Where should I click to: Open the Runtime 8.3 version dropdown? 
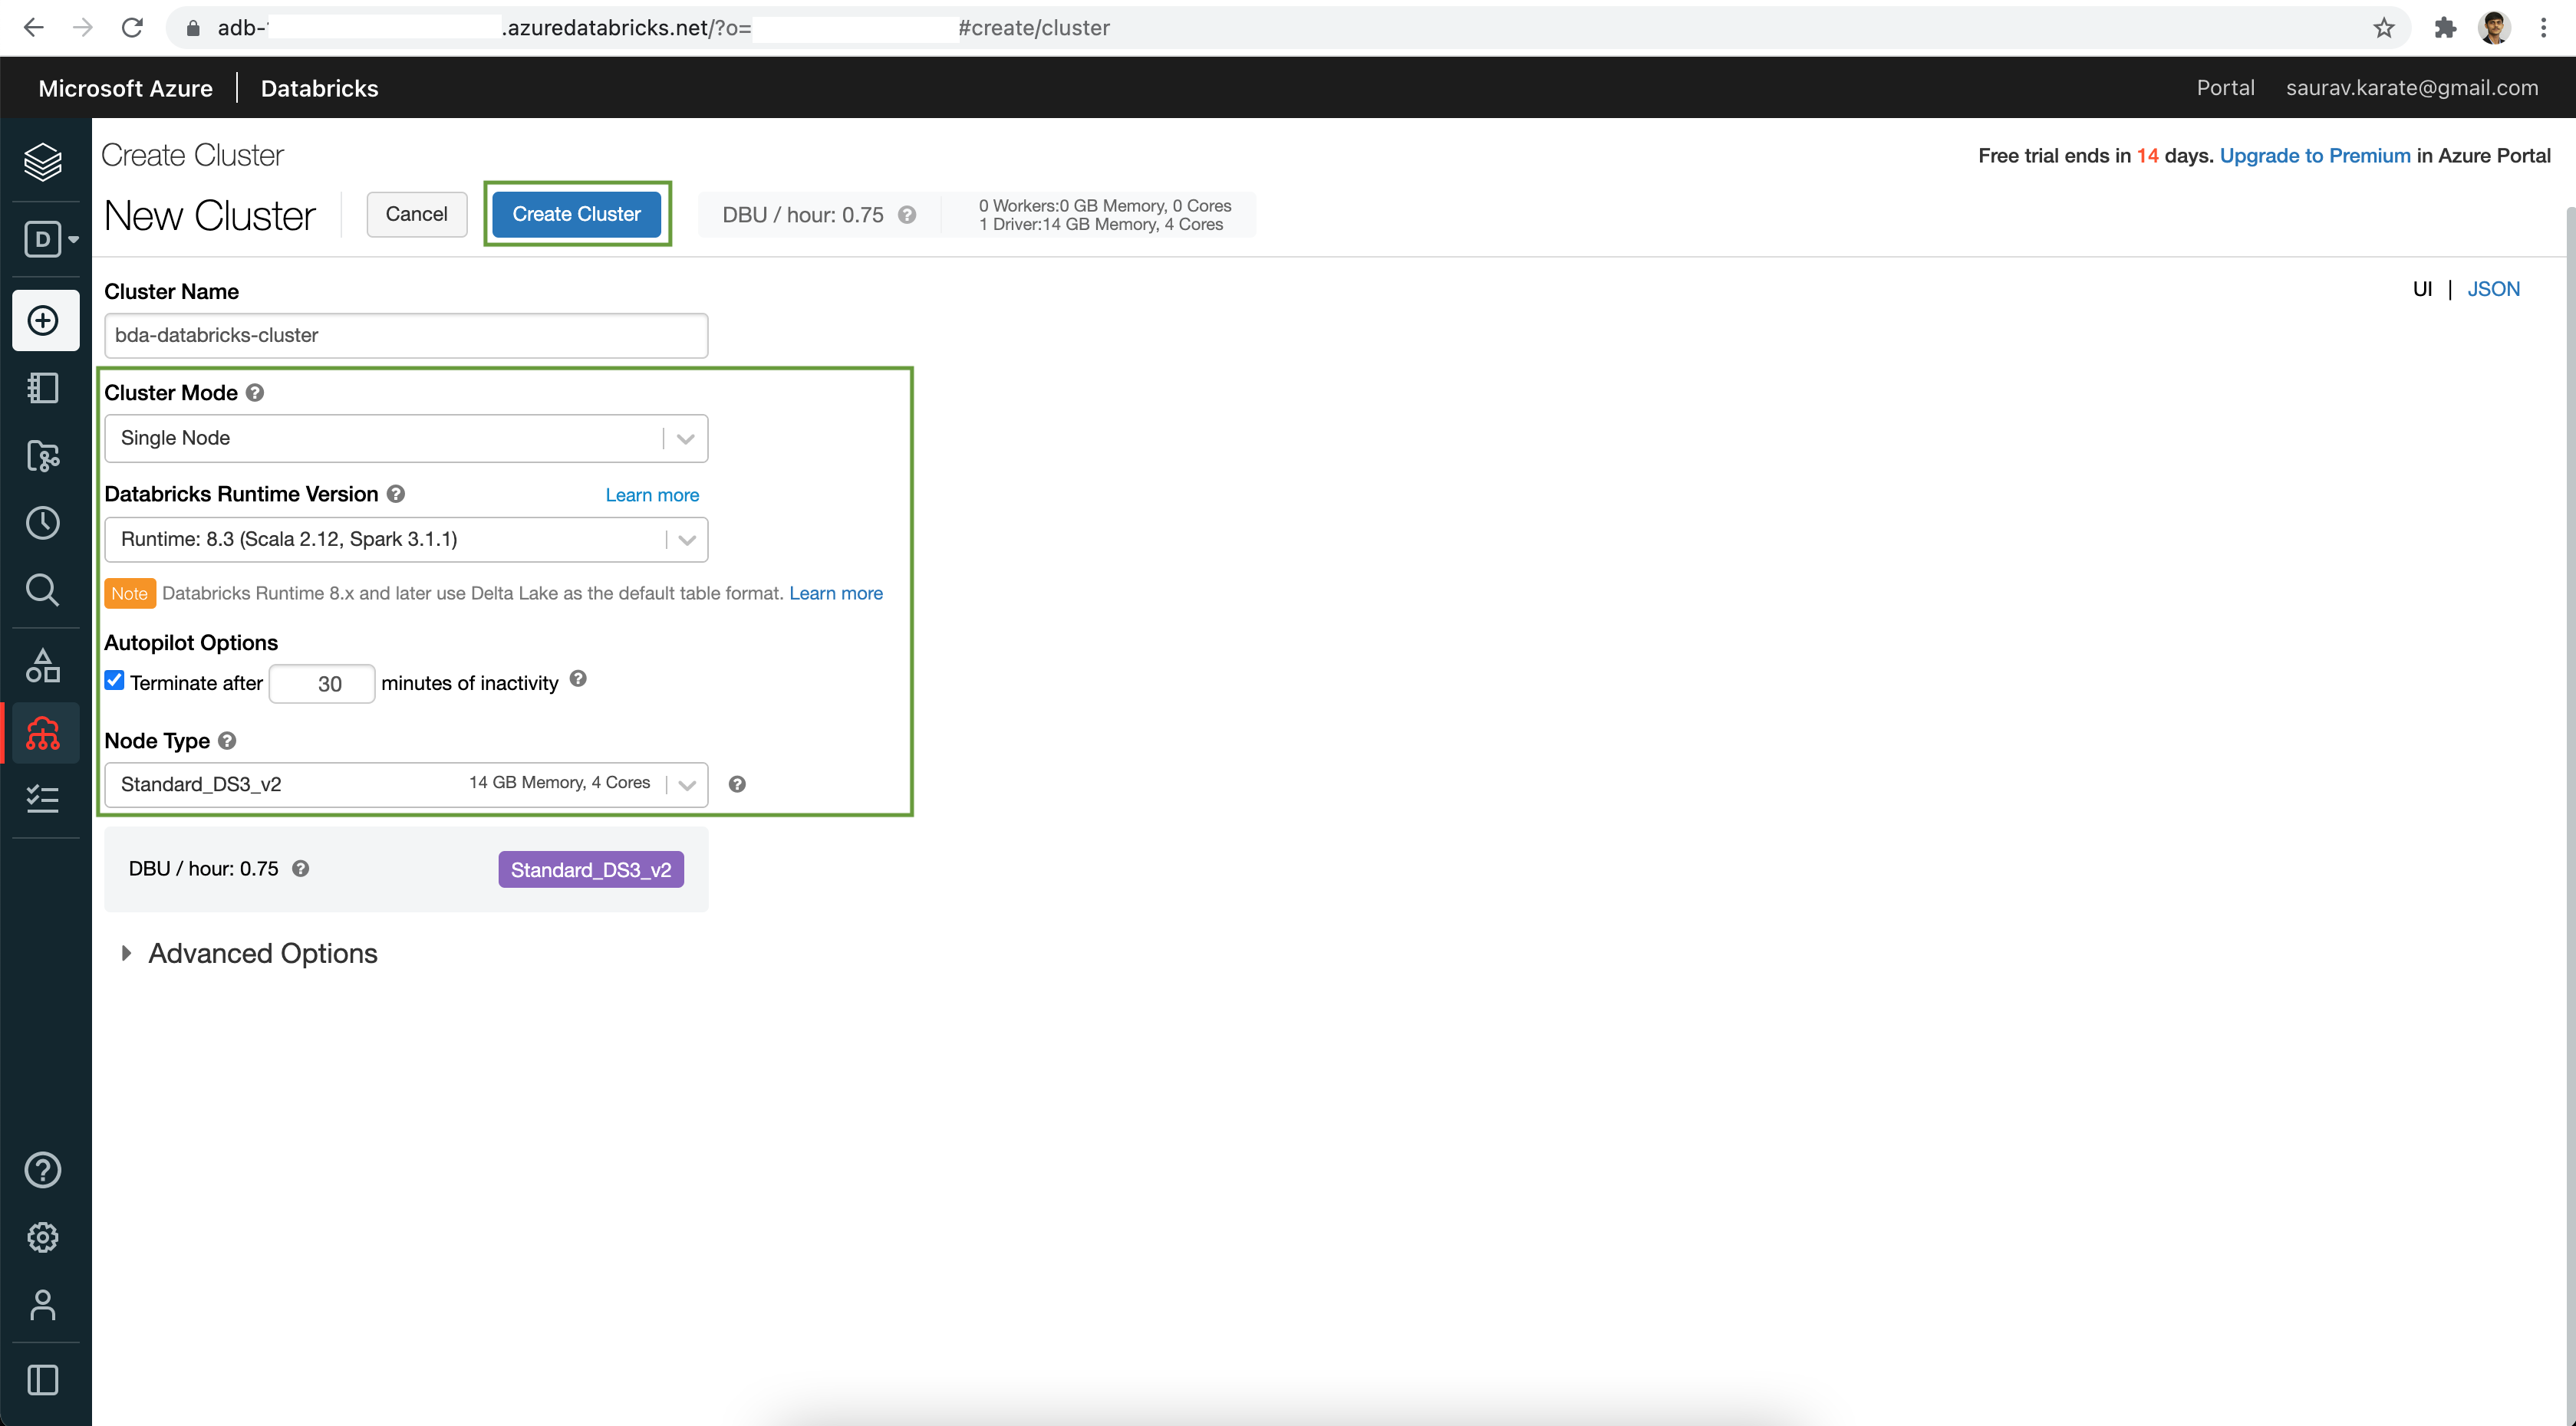(406, 540)
